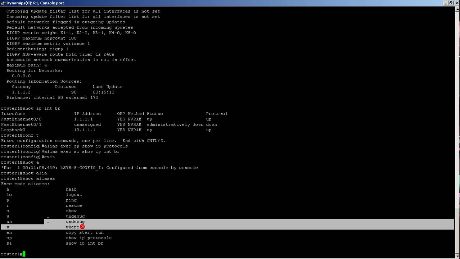Click the 'Dynamips(0): R1, Console port' title text
Image resolution: width=460 pixels, height=259 pixels.
coord(35,3)
